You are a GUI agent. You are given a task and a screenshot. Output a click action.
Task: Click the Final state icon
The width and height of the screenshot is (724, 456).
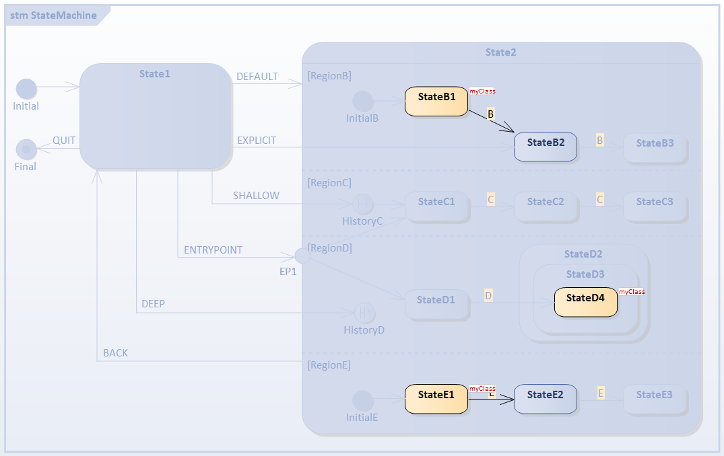tap(26, 149)
